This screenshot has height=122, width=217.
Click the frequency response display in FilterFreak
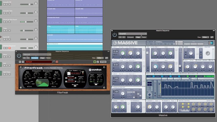tap(42, 83)
